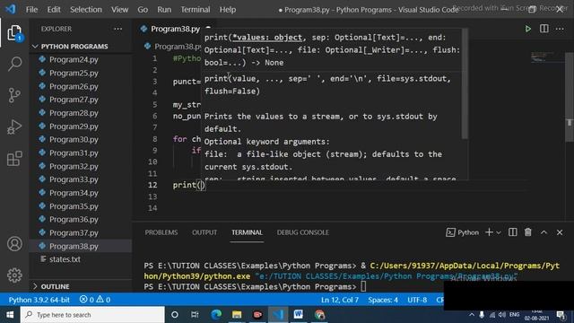574x323 pixels.
Task: Switch to the PROBLEMS tab
Action: (161, 232)
